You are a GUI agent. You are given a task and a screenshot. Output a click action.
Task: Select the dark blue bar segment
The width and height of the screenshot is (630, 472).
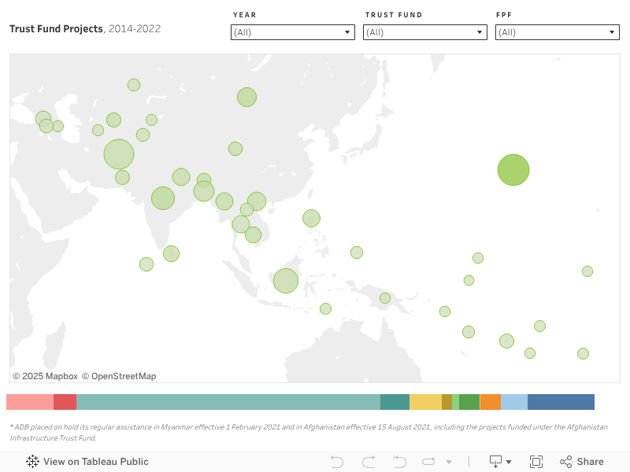coord(561,402)
